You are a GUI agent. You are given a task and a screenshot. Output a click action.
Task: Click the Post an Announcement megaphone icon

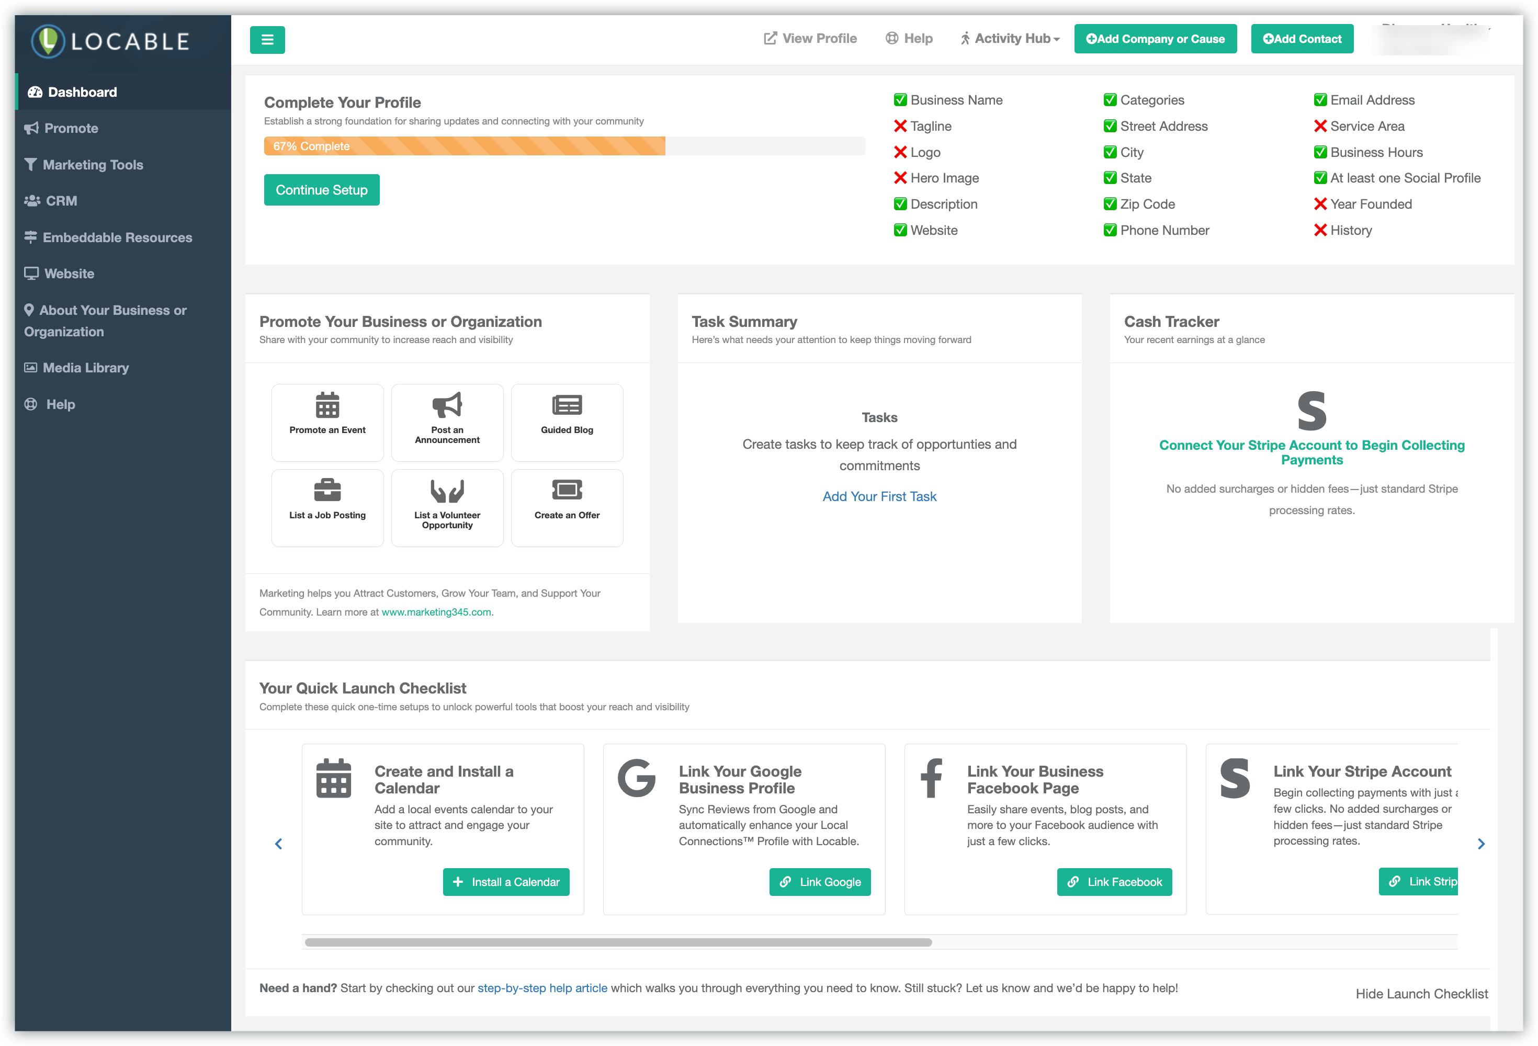(447, 405)
